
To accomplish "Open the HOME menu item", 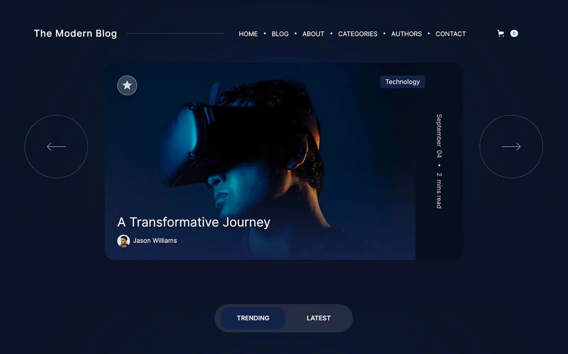I will (248, 34).
